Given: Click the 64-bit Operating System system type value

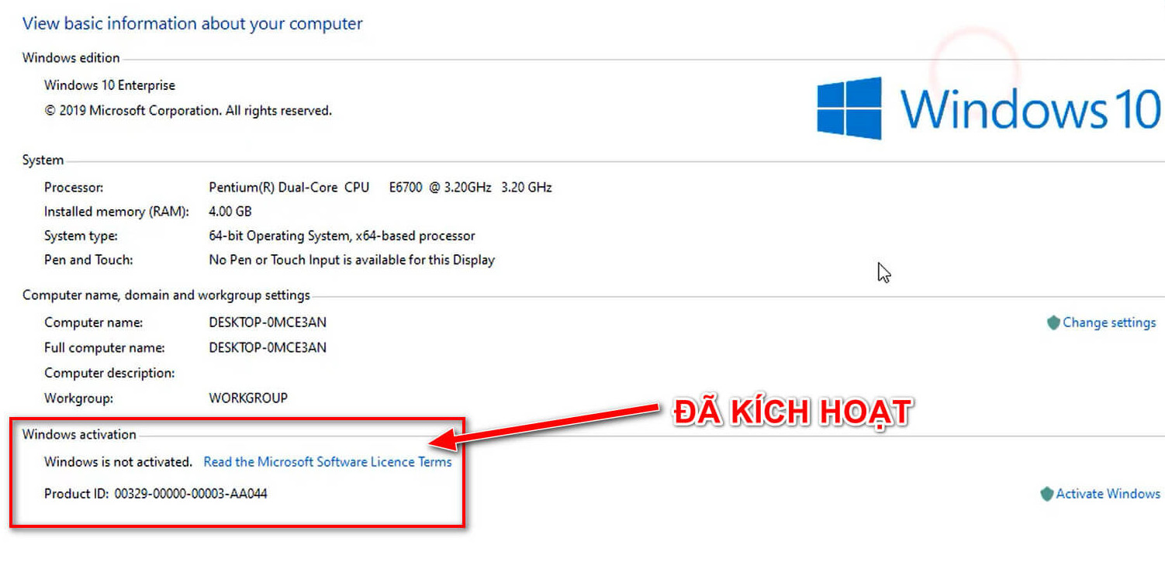Looking at the screenshot, I should 342,236.
